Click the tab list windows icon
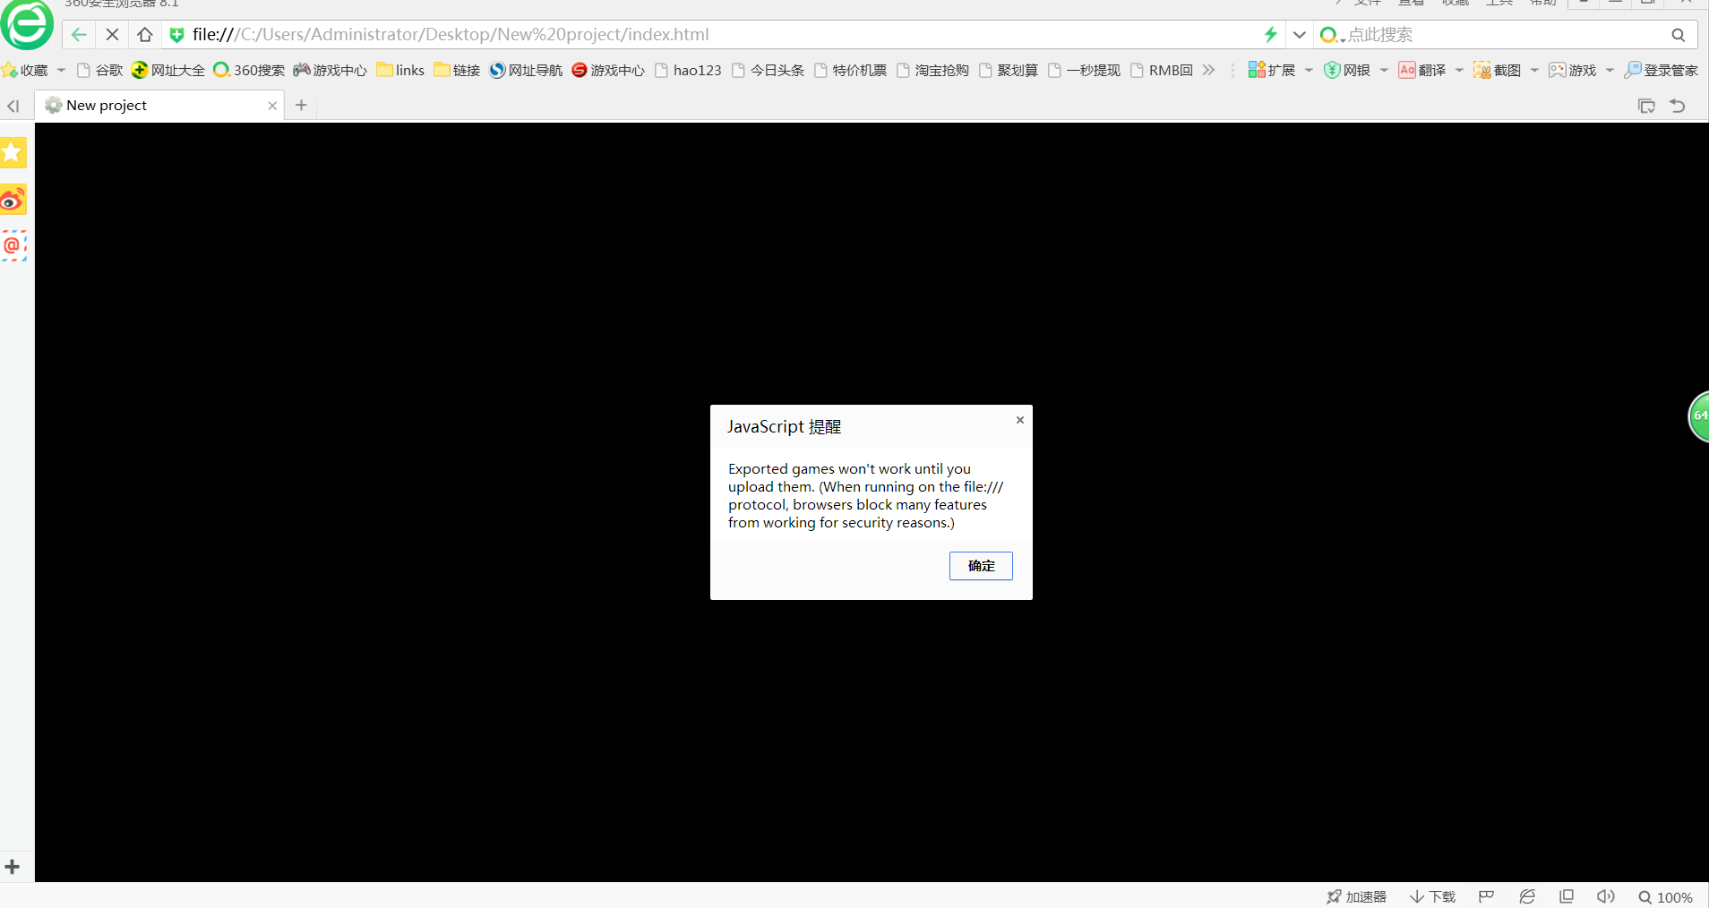 tap(1646, 106)
